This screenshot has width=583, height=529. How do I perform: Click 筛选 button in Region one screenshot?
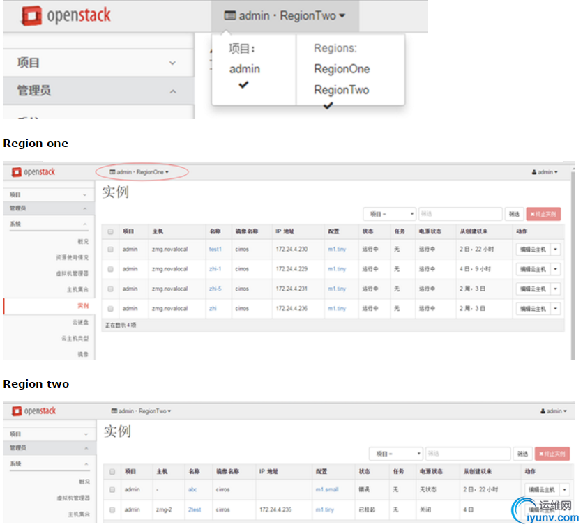(514, 214)
